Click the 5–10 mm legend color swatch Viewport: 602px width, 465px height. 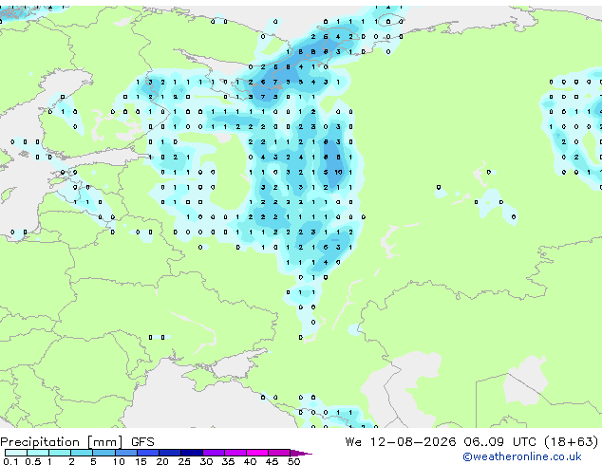pos(103,453)
